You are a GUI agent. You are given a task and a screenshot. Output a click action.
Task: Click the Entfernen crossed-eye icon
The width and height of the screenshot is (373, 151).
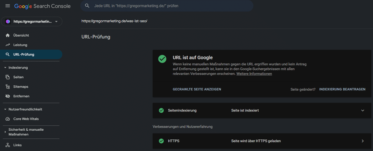[8, 96]
